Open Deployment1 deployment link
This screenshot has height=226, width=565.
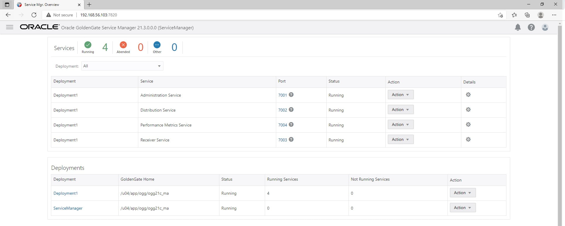66,193
